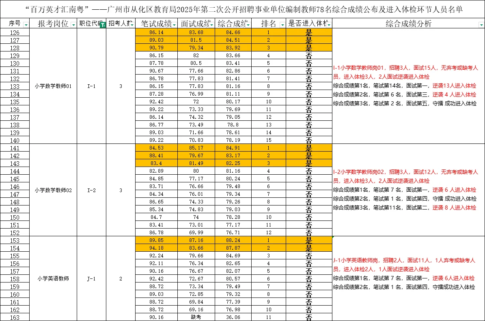Click the analysis line containing 逆袭13人进入体检
The width and height of the screenshot is (485, 321).
(405, 86)
